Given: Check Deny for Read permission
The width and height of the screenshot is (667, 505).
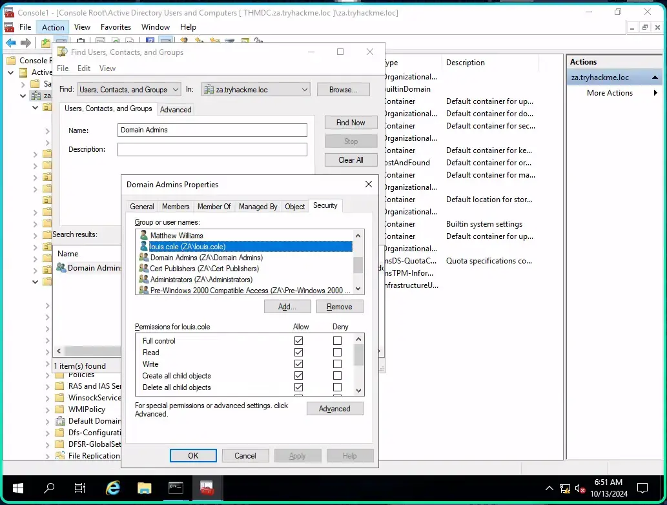Looking at the screenshot, I should click(x=337, y=352).
